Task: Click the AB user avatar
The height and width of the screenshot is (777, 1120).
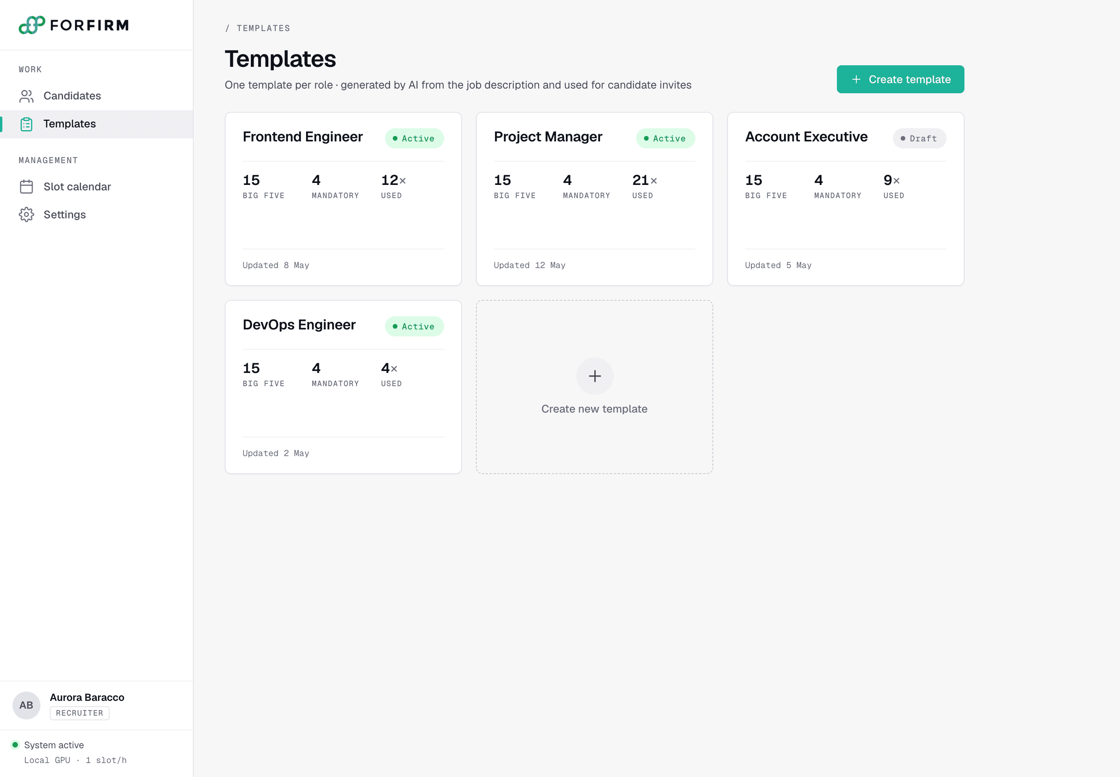Action: coord(26,706)
